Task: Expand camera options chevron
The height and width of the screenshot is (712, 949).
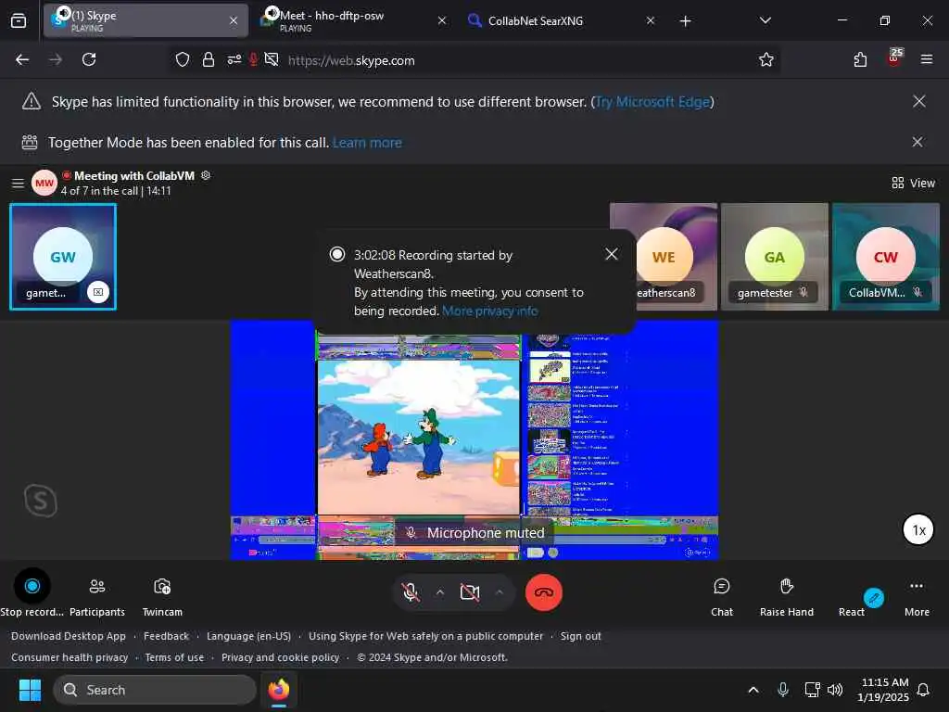Action: tap(500, 592)
